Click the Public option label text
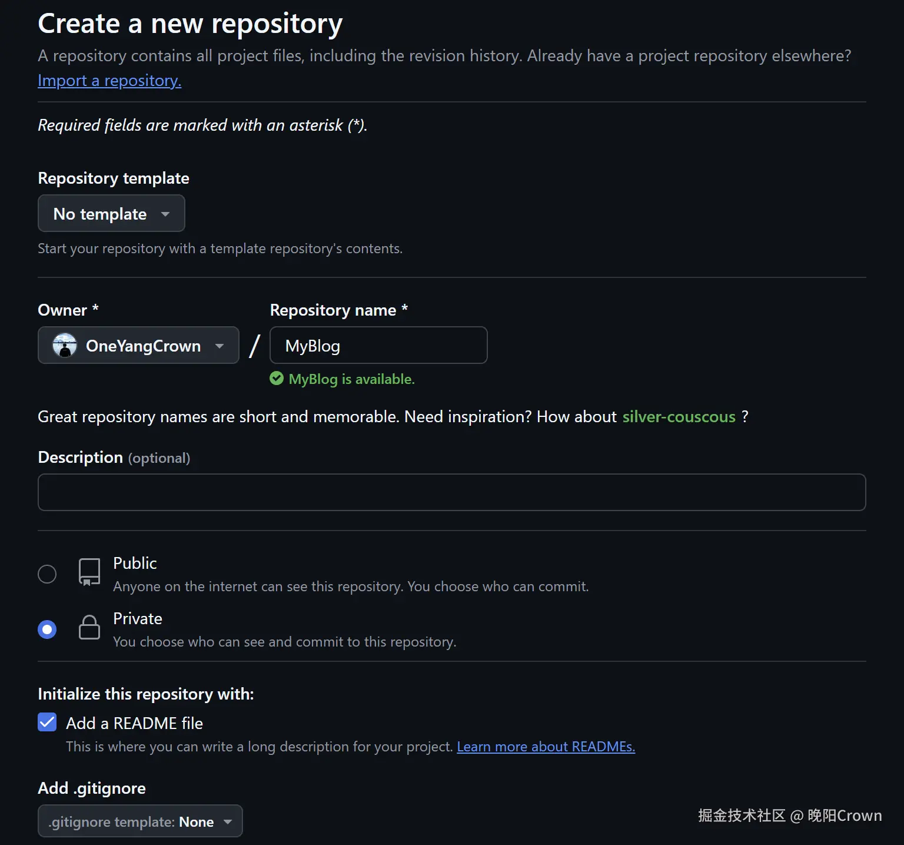The height and width of the screenshot is (845, 904). tap(135, 564)
